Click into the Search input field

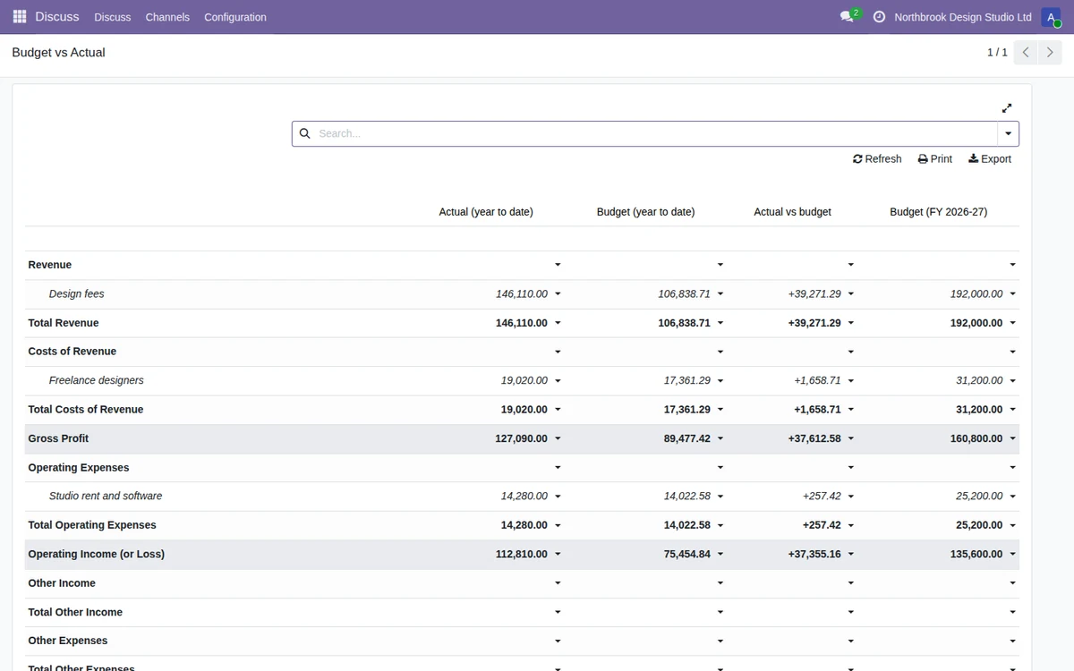(x=655, y=133)
